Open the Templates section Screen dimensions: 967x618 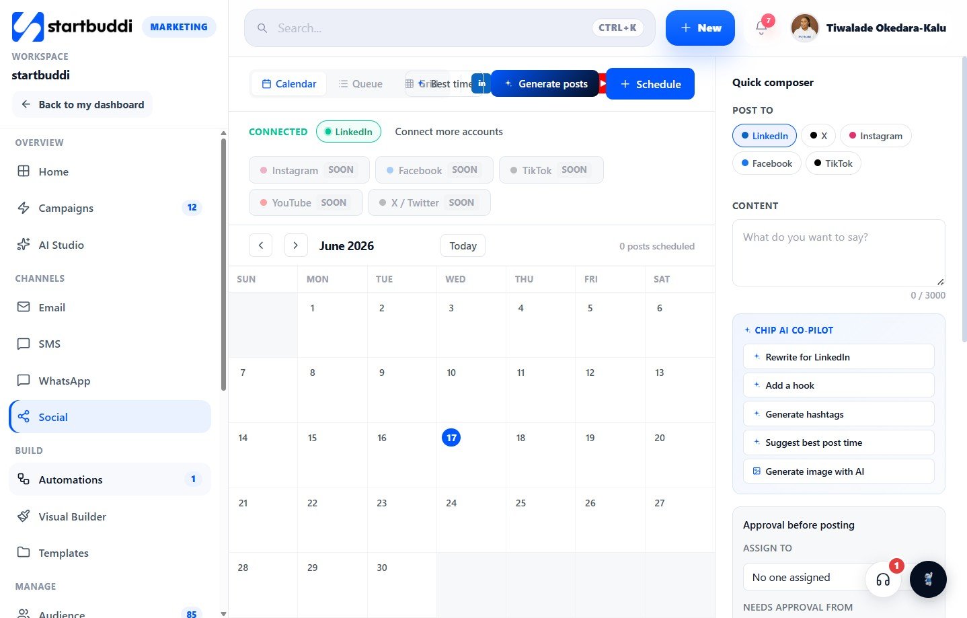(110, 553)
